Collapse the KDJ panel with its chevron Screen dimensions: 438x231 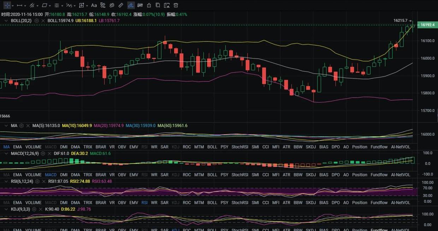(6, 209)
